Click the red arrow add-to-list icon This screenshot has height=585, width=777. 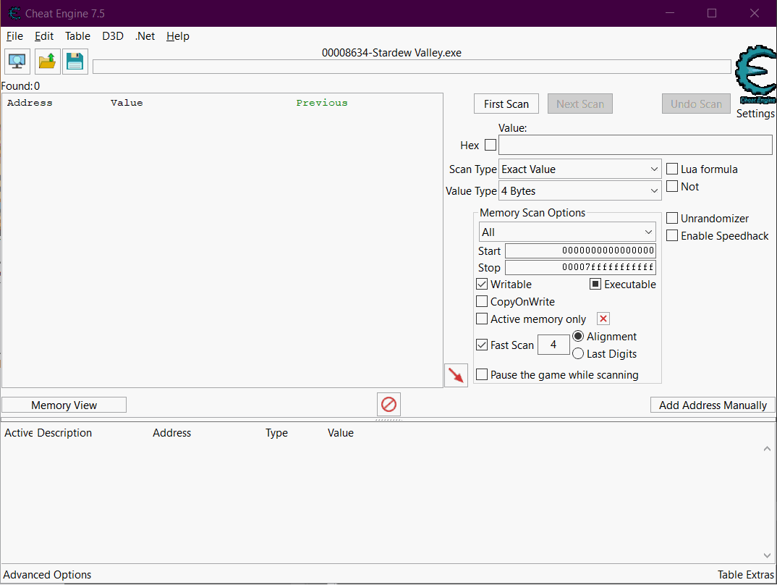pyautogui.click(x=456, y=375)
